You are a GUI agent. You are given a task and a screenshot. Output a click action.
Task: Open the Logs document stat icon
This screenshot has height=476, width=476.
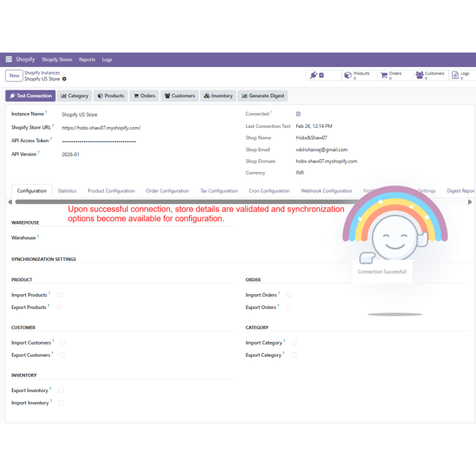click(x=455, y=75)
